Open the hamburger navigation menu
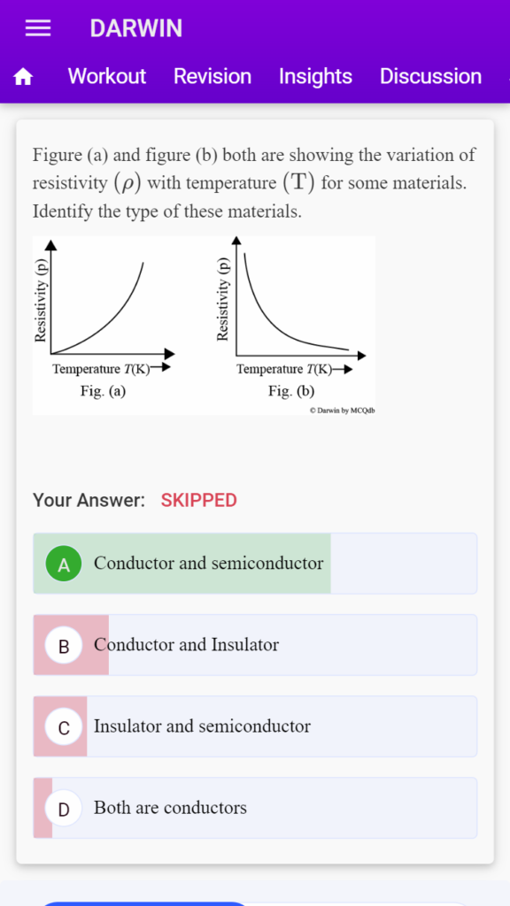Viewport: 510px width, 906px height. pyautogui.click(x=38, y=27)
